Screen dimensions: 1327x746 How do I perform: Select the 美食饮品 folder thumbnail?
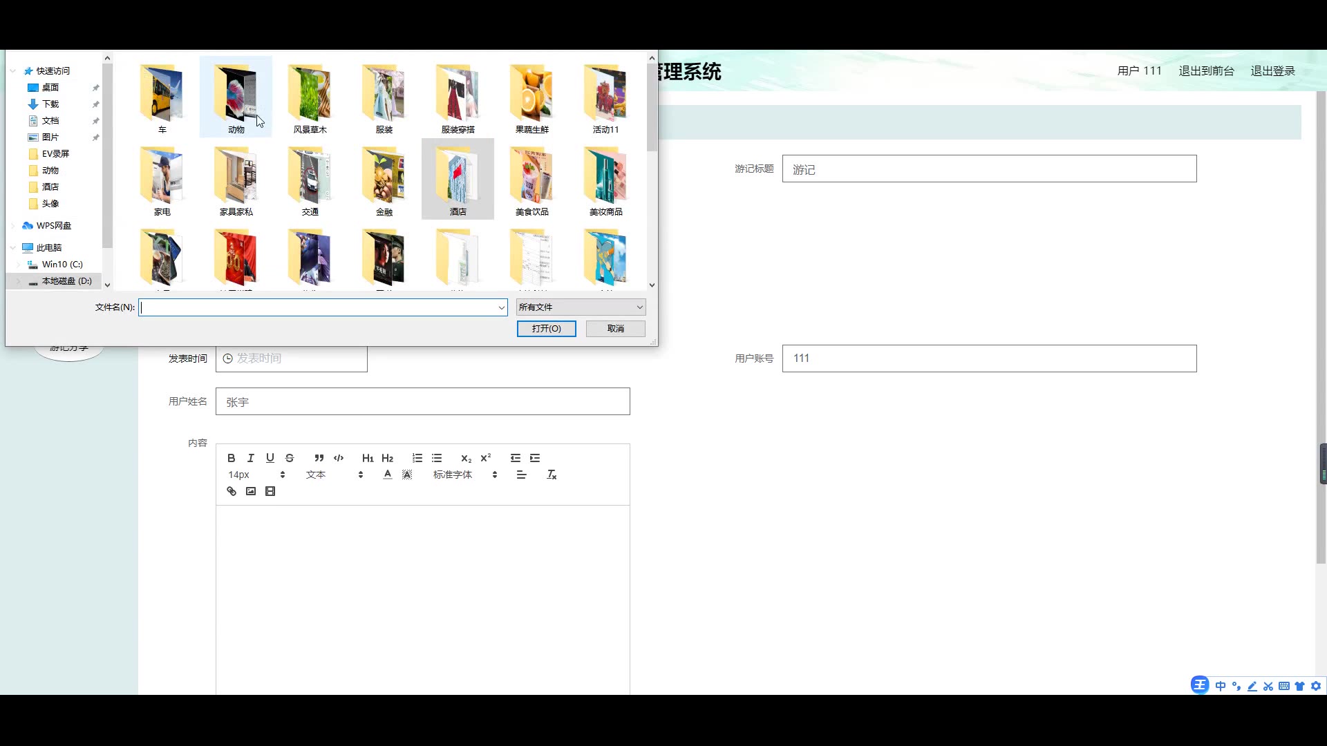[x=531, y=180]
